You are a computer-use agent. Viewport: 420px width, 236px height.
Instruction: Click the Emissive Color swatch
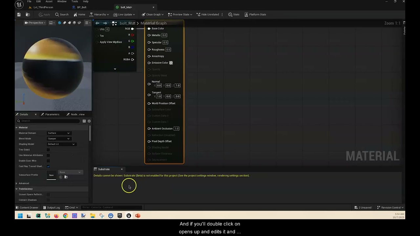(171, 63)
